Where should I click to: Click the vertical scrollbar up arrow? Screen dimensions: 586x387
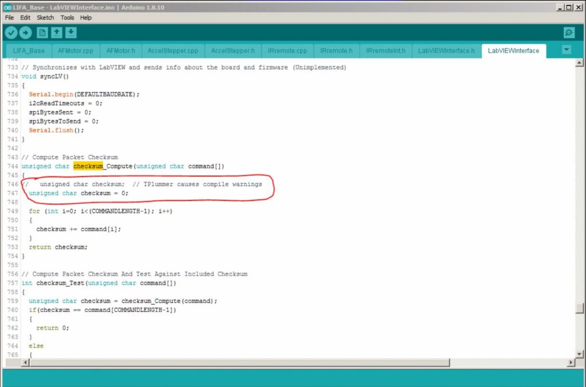pyautogui.click(x=579, y=63)
